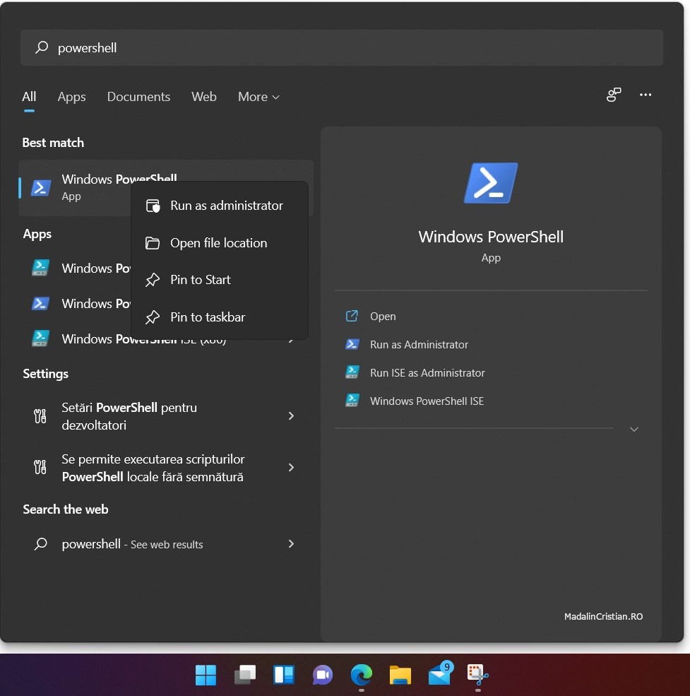Select the Windows PowerShell ISE (x86) app icon
This screenshot has height=696, width=690.
click(40, 338)
